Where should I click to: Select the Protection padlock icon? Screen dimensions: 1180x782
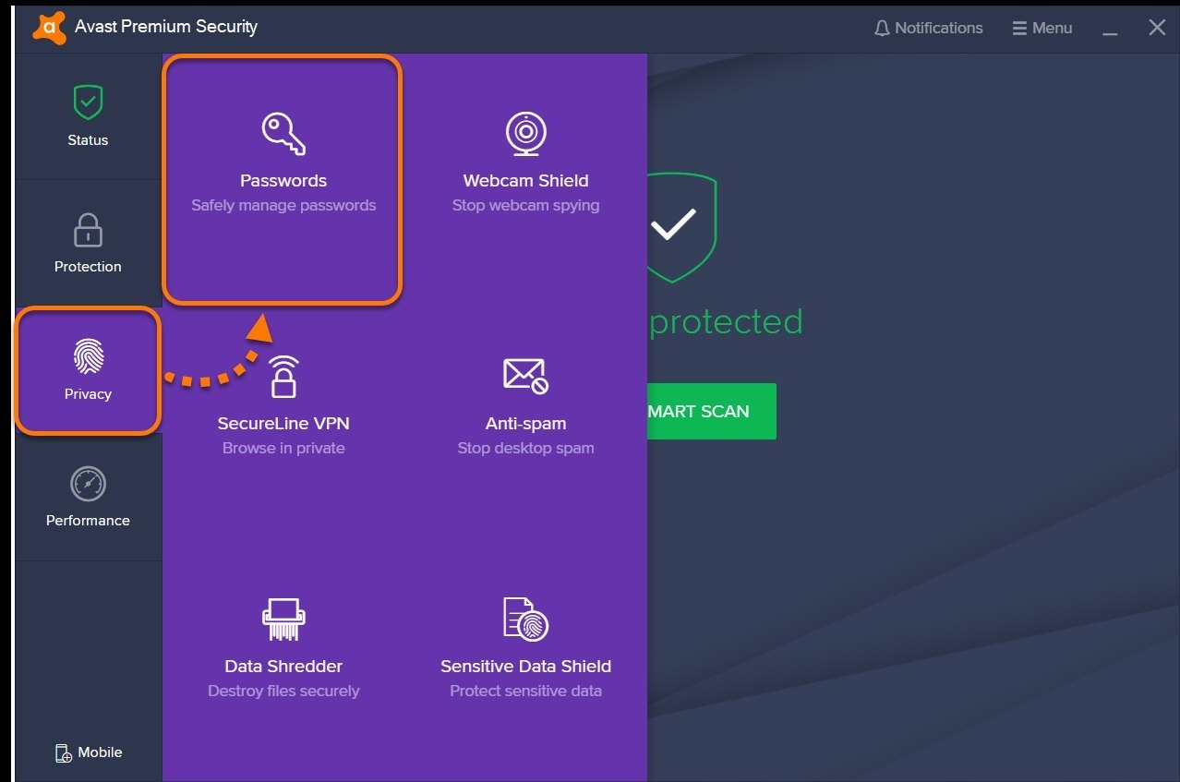88,228
